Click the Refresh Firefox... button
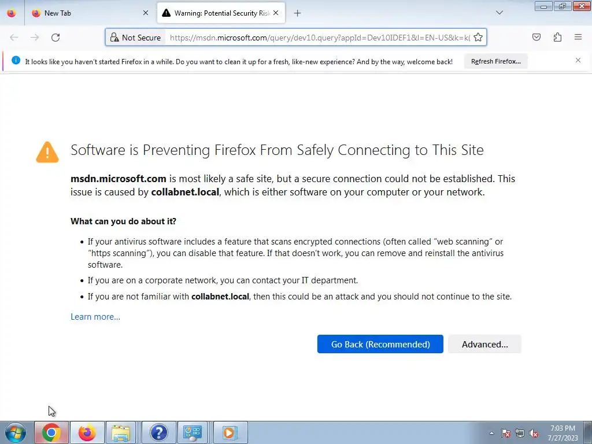Viewport: 592px width, 444px height. [x=495, y=61]
